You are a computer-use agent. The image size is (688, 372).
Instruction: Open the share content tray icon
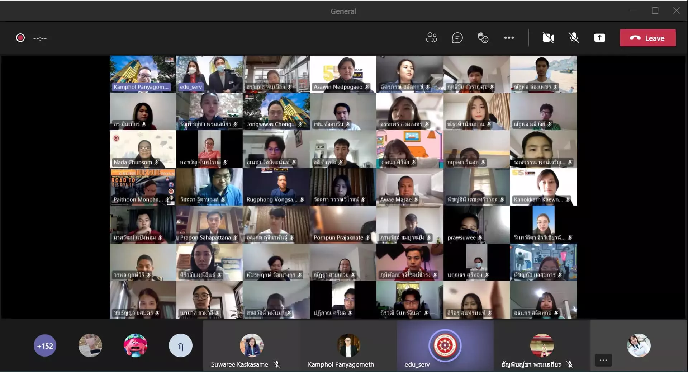pos(599,38)
